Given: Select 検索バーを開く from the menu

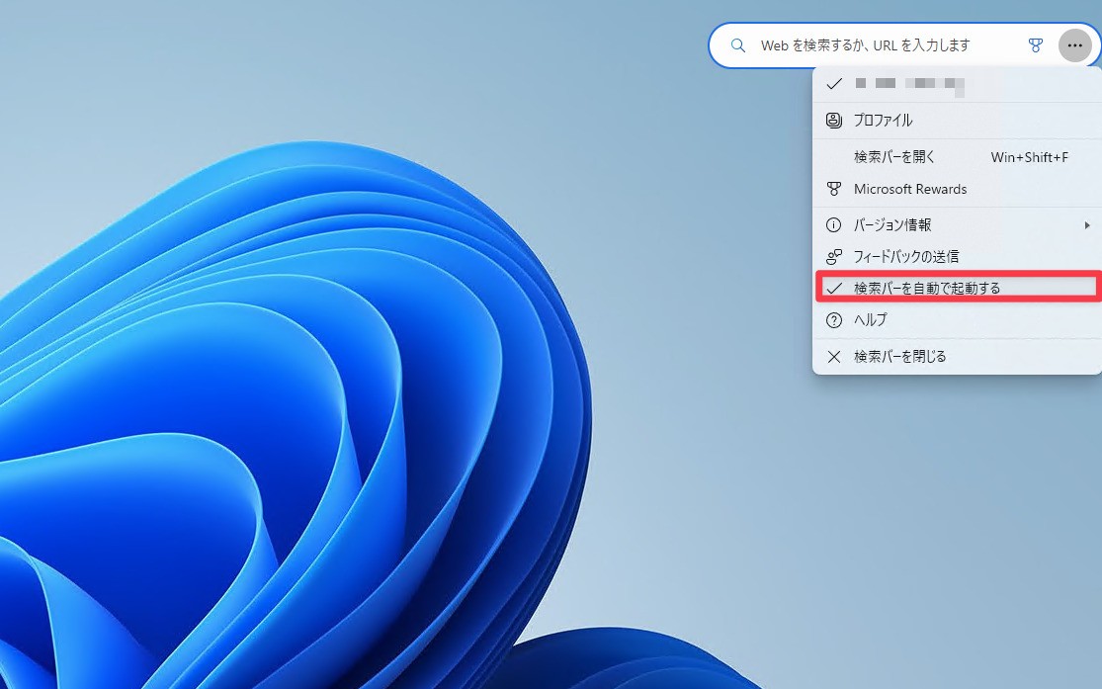Looking at the screenshot, I should 894,157.
